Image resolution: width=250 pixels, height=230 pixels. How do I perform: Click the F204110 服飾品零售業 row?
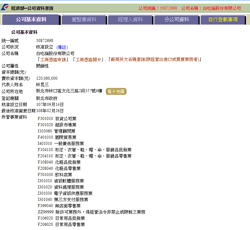[x=85, y=156]
